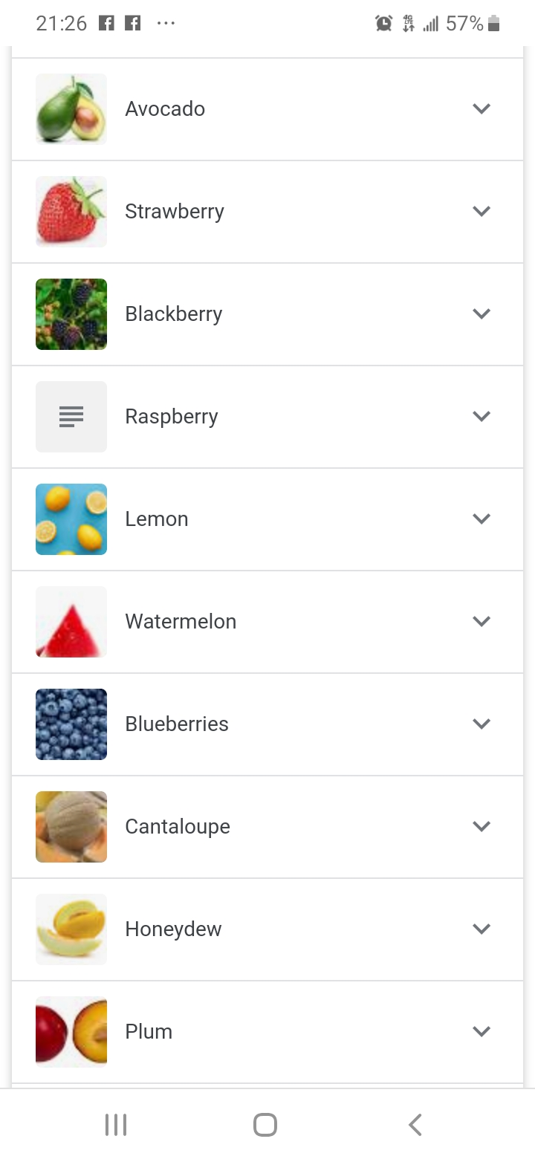Select the Lemon list item label
This screenshot has height=1159, width=535.
(x=156, y=519)
